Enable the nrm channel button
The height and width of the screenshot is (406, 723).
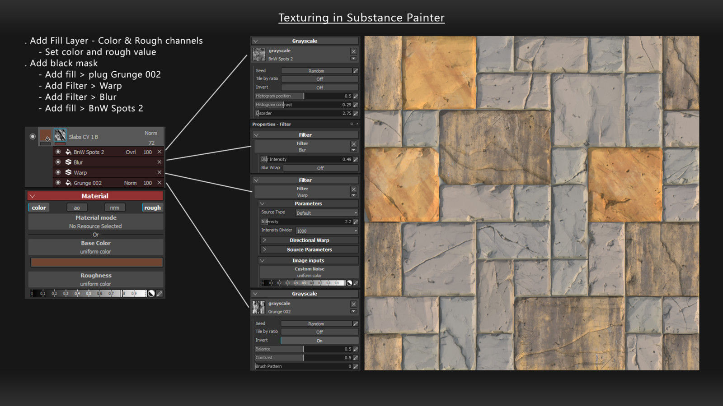pyautogui.click(x=115, y=208)
